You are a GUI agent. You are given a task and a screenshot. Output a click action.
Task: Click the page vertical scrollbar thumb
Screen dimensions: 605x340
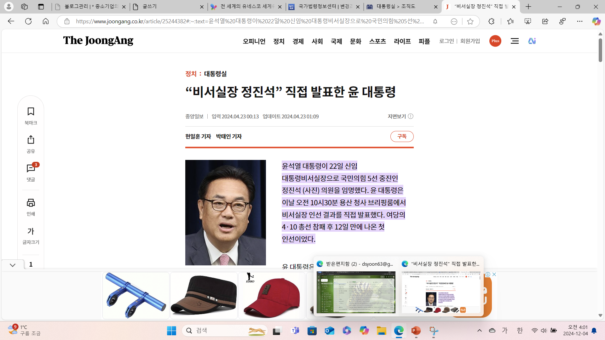[600, 50]
